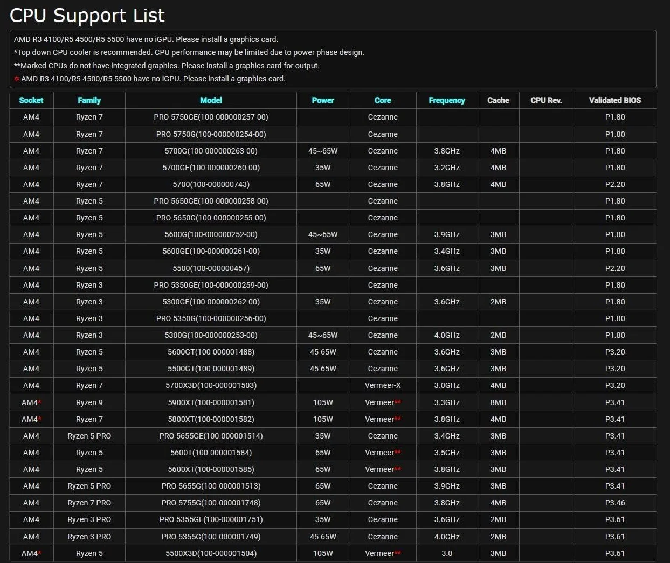This screenshot has height=563, width=670.
Task: Select model PRO 5750GE(100-000000257-00)
Action: pyautogui.click(x=211, y=117)
